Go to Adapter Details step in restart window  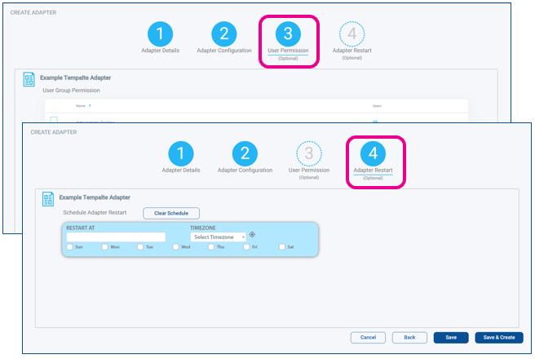click(x=181, y=153)
